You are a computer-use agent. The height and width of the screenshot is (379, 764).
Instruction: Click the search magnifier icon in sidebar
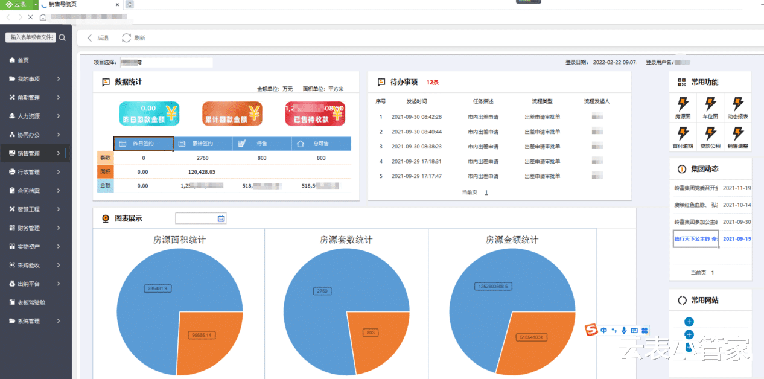(x=62, y=37)
